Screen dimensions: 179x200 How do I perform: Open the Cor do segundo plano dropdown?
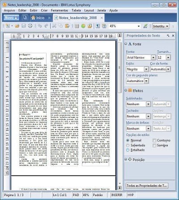pyautogui.click(x=146, y=81)
